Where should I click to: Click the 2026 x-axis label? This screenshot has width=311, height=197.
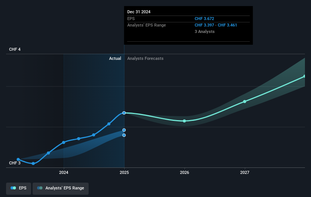[184, 172]
